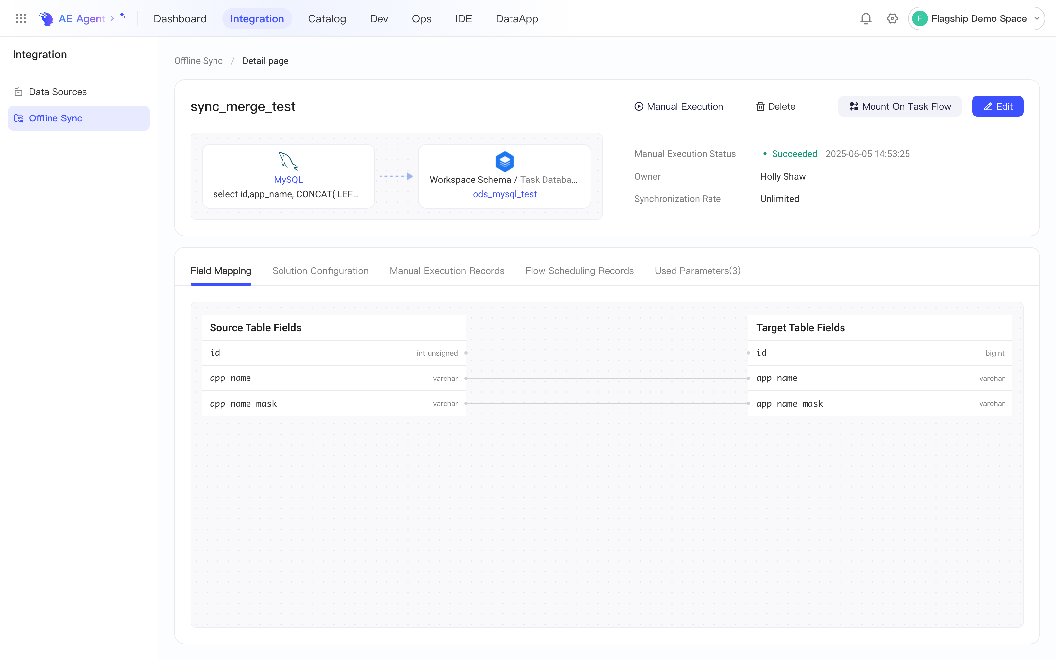Screen dimensions: 1056x660
Task: Open Manual Execution Records tab
Action: coord(447,271)
